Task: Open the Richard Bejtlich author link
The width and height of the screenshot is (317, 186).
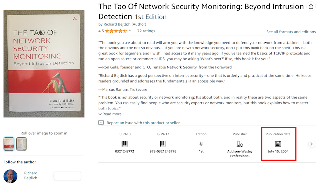Action: 117,24
